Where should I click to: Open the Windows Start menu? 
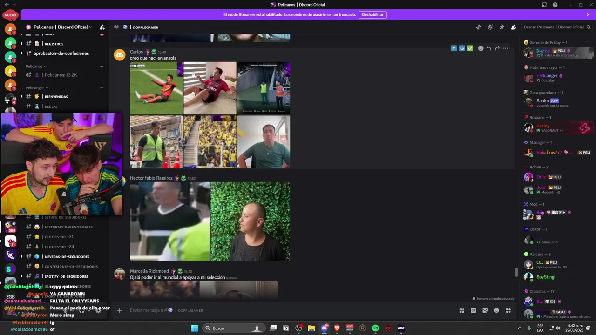[x=194, y=328]
